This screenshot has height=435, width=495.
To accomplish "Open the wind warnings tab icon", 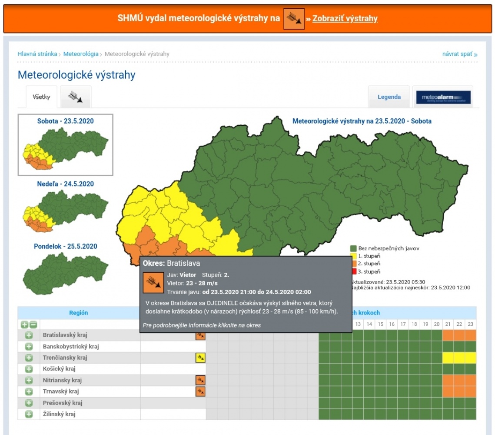I will 76,97.
